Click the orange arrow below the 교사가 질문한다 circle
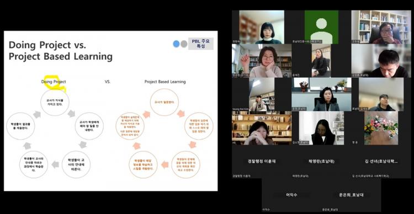414x214 pixels. click(181, 114)
